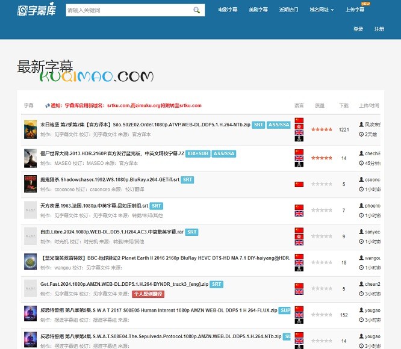Click download count 152
Image resolution: width=401 pixels, height=349 pixels.
pyautogui.click(x=344, y=315)
